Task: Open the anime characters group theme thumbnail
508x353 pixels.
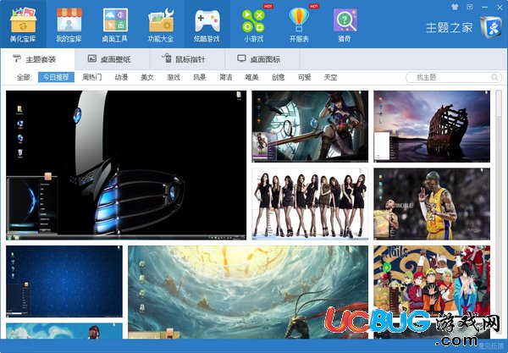Action: (x=432, y=281)
